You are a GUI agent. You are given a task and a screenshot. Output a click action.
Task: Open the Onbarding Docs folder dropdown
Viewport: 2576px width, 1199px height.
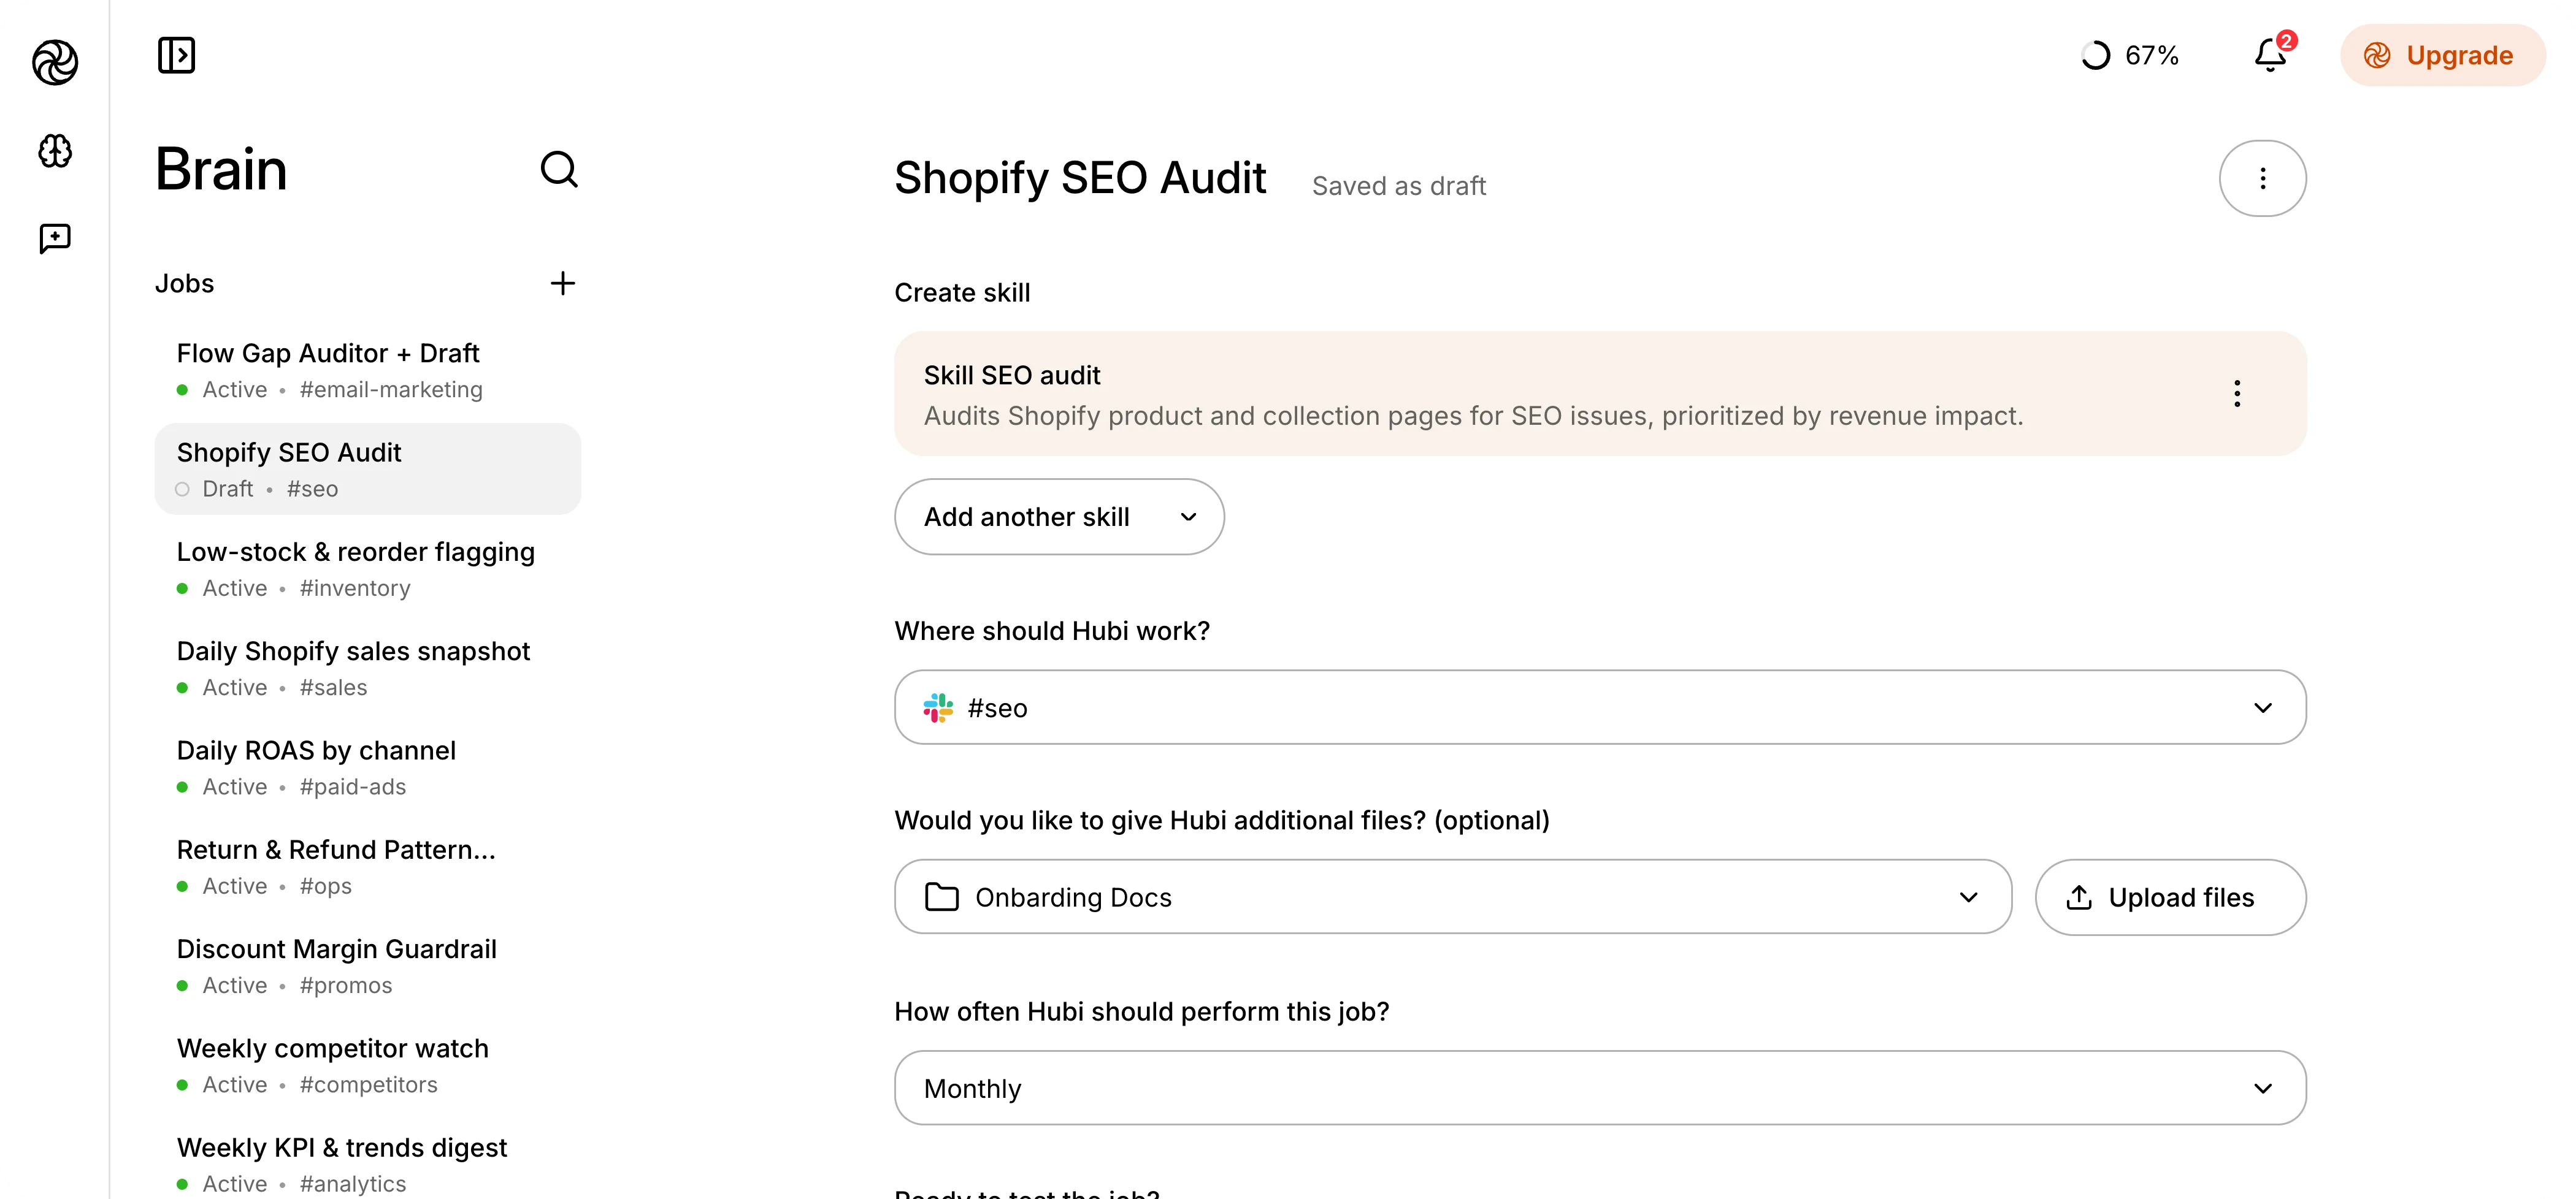1452,897
